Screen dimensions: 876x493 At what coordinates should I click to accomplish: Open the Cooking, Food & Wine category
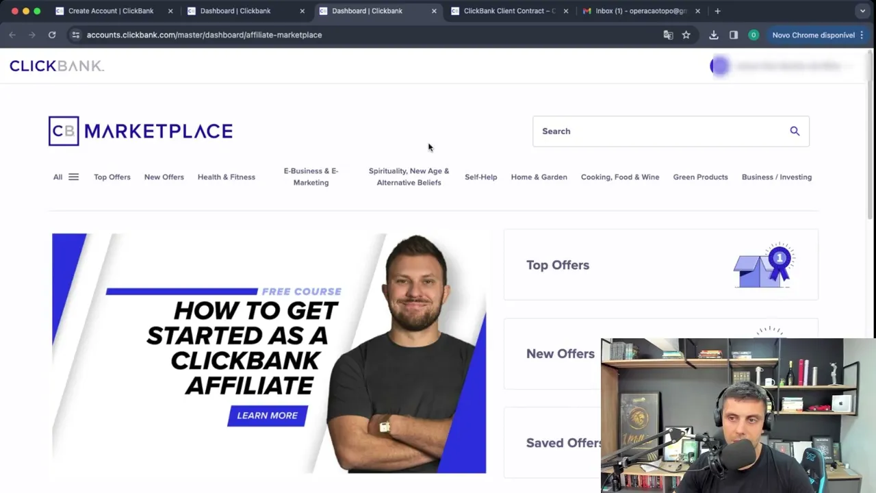(x=620, y=177)
